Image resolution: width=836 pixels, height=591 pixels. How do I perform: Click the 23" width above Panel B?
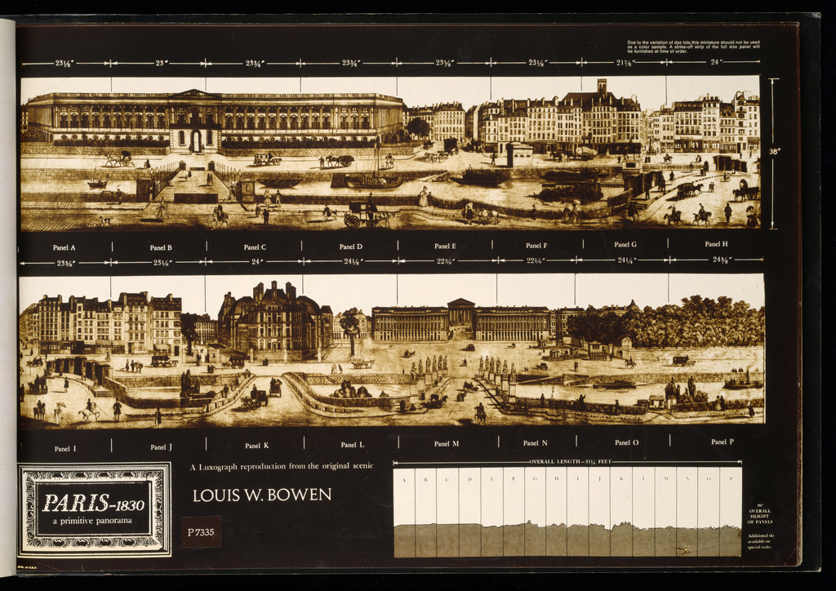(162, 63)
